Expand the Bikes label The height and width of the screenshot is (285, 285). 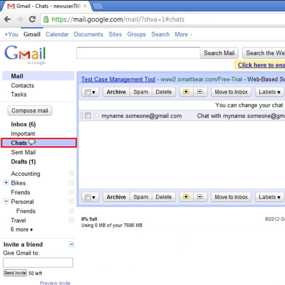pyautogui.click(x=6, y=182)
